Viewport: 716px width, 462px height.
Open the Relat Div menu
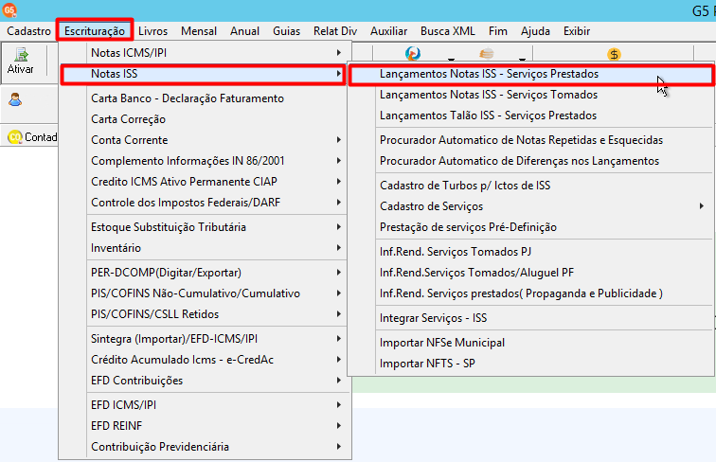(335, 31)
